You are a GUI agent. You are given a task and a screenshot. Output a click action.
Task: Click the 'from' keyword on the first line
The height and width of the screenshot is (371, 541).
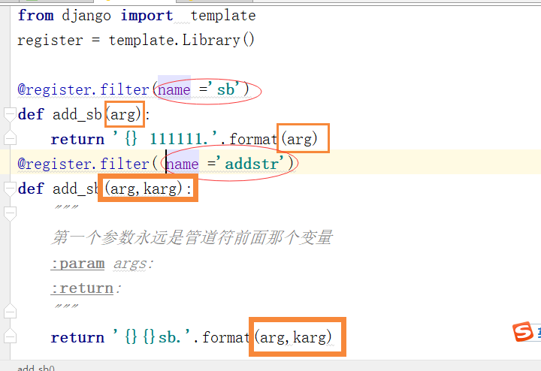(35, 16)
